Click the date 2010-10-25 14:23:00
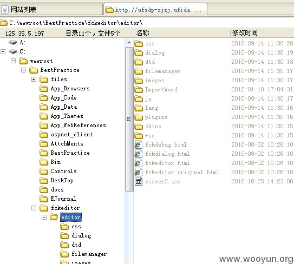Screen dimensions: 294x264 coord(262,181)
